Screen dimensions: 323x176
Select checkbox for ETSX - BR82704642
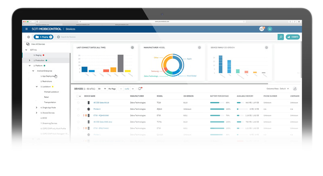click(x=78, y=128)
